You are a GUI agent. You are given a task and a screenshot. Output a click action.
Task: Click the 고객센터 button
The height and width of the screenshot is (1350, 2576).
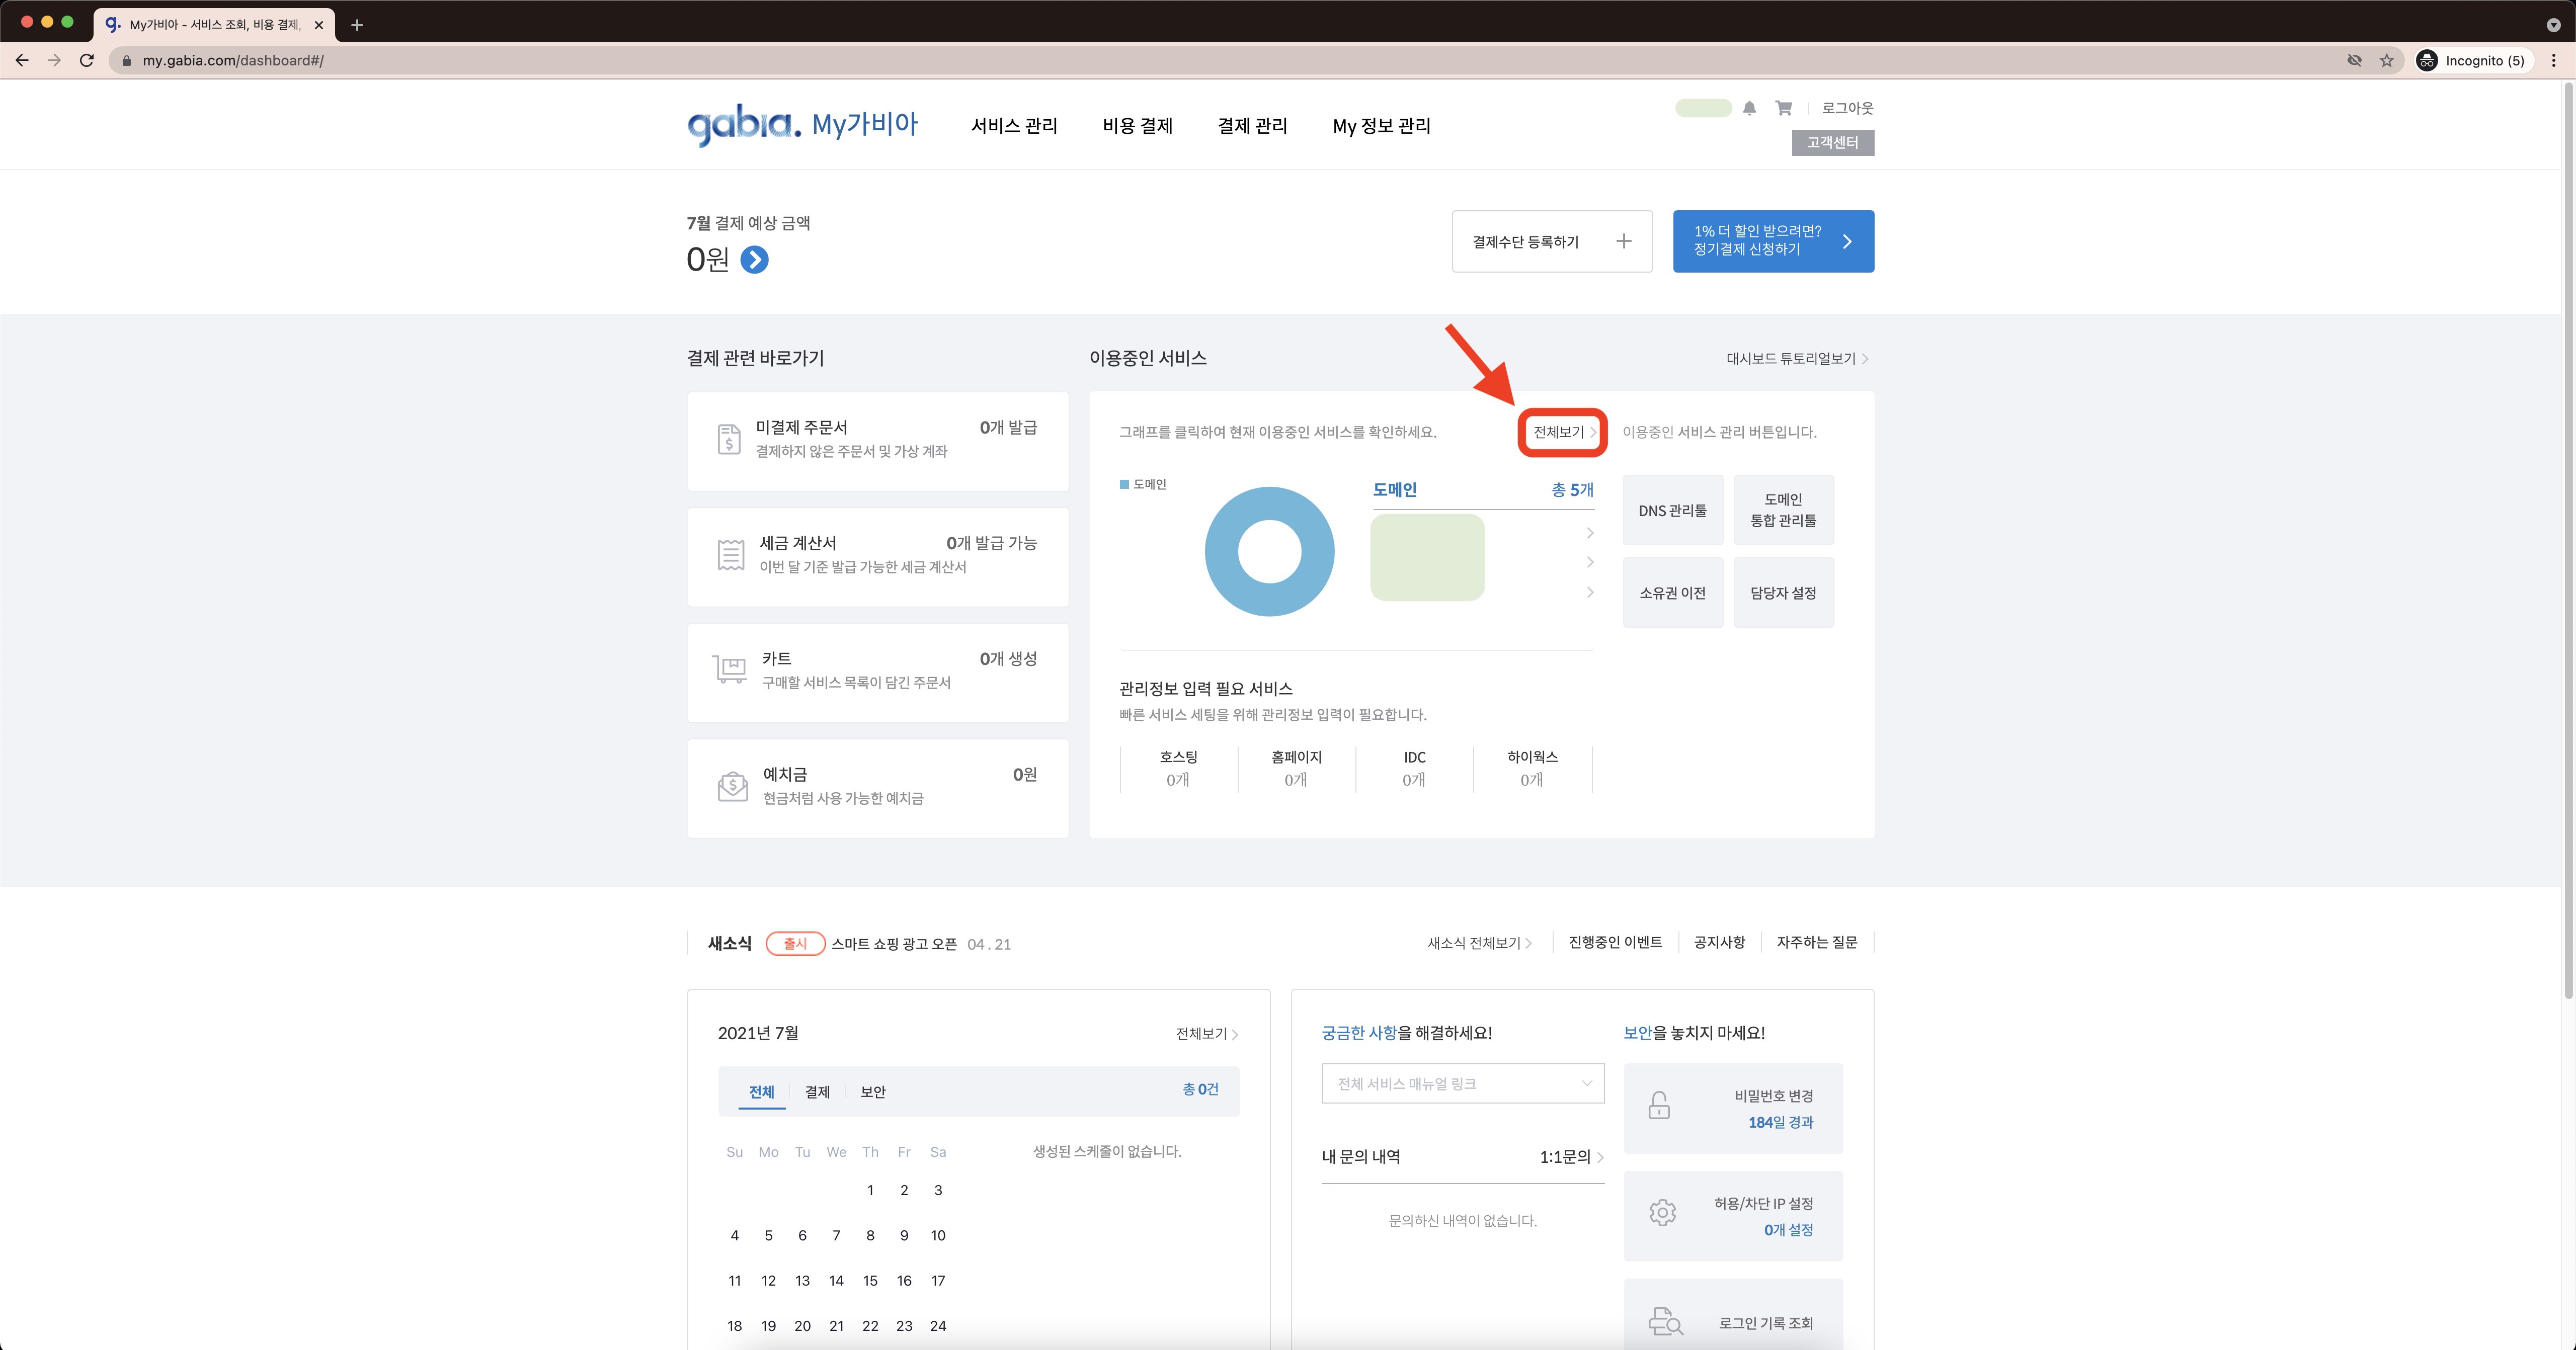tap(1832, 143)
